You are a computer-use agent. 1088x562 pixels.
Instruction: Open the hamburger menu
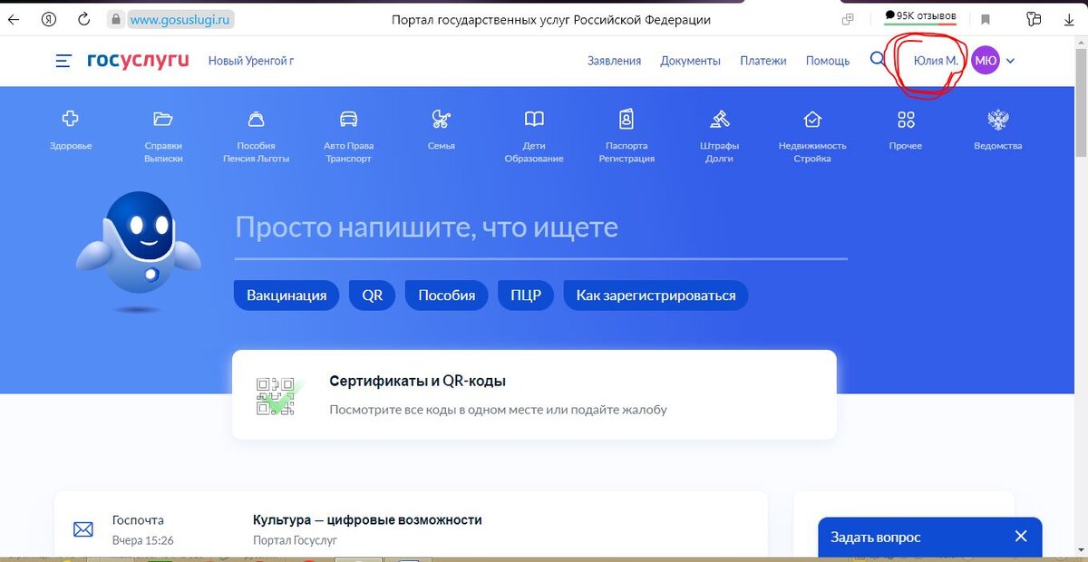point(63,61)
